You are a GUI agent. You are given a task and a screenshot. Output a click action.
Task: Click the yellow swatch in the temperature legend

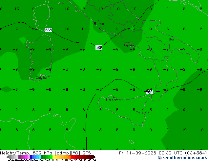click(53, 157)
